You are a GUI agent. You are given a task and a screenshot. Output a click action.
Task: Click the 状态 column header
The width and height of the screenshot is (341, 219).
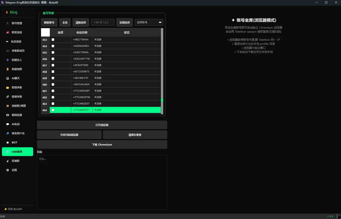click(x=127, y=32)
